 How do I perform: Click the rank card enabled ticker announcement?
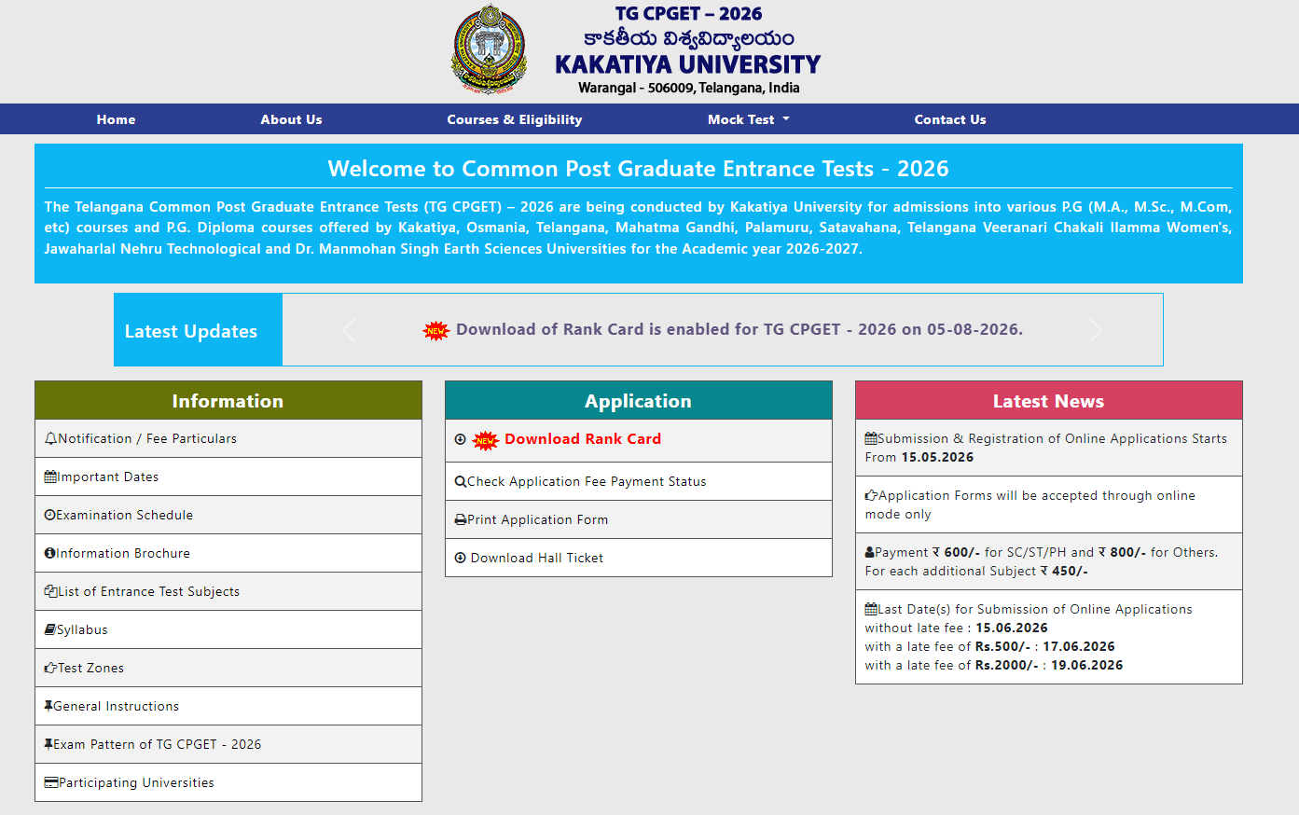(739, 329)
